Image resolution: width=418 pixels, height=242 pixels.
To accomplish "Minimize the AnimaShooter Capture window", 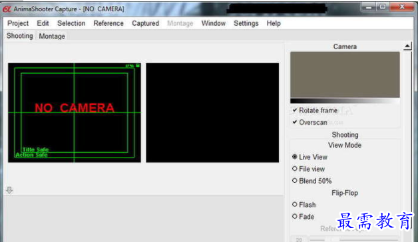I will (369, 7).
